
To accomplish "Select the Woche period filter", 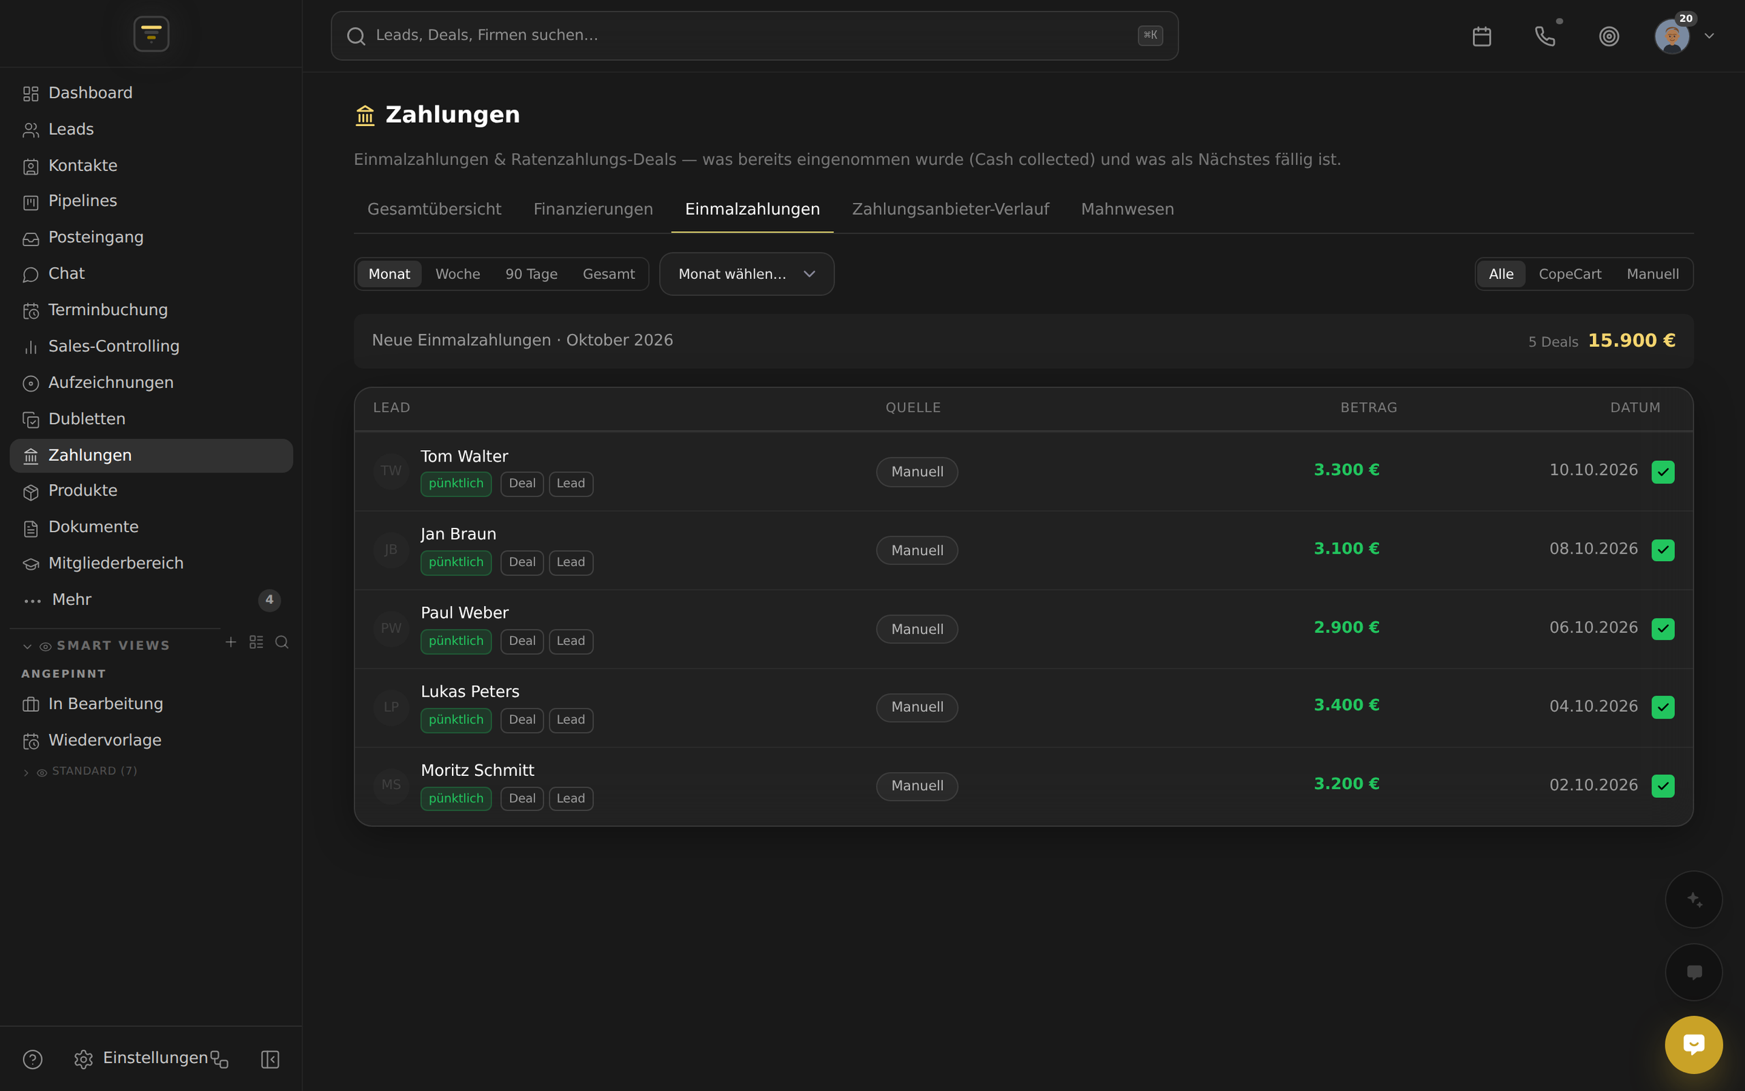I will (458, 274).
